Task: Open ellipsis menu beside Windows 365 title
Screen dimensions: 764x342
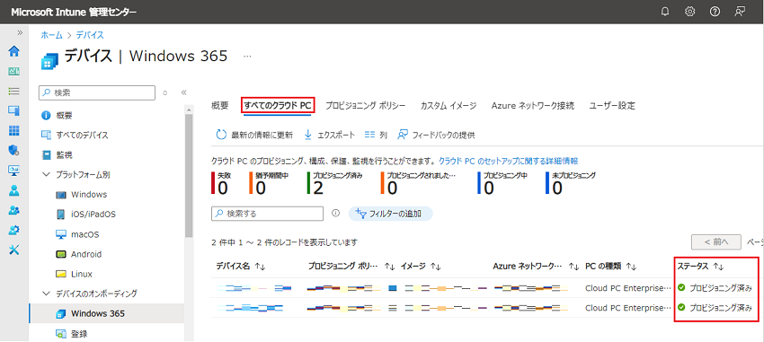Action: point(247,57)
